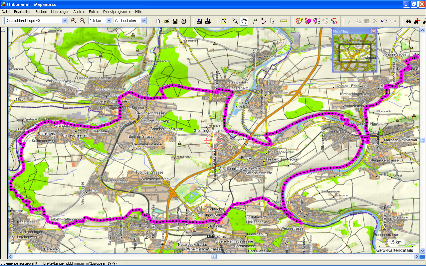Select the Waypoint flag tool
The image size is (426, 266).
(255, 21)
